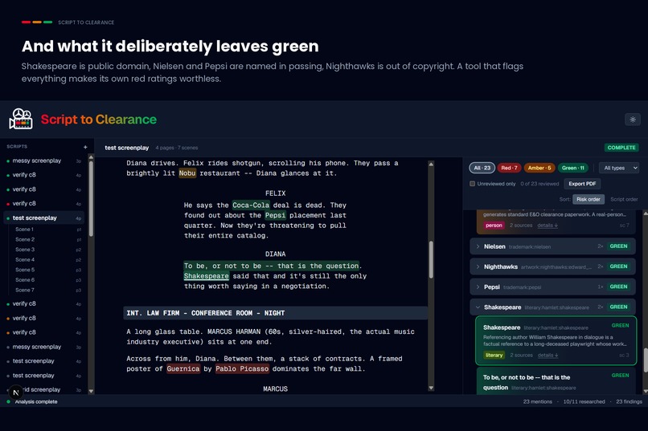Jump to Scene 2

pyautogui.click(x=25, y=239)
